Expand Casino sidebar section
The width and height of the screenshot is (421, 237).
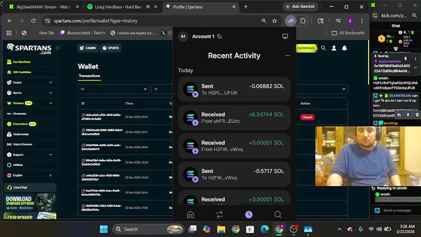coord(50,83)
